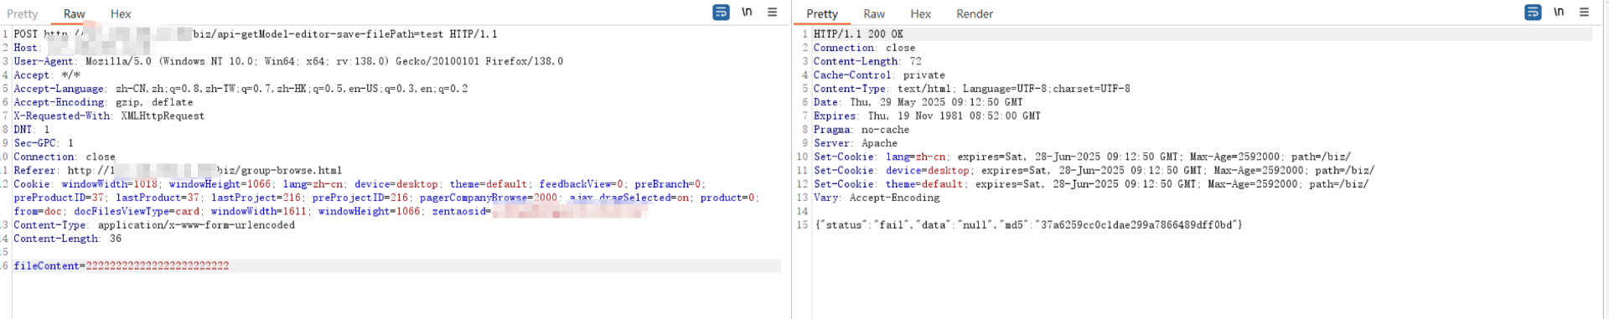Screen dimensions: 1609x319
Task: Click the Accept: */* header line
Action: [47, 75]
